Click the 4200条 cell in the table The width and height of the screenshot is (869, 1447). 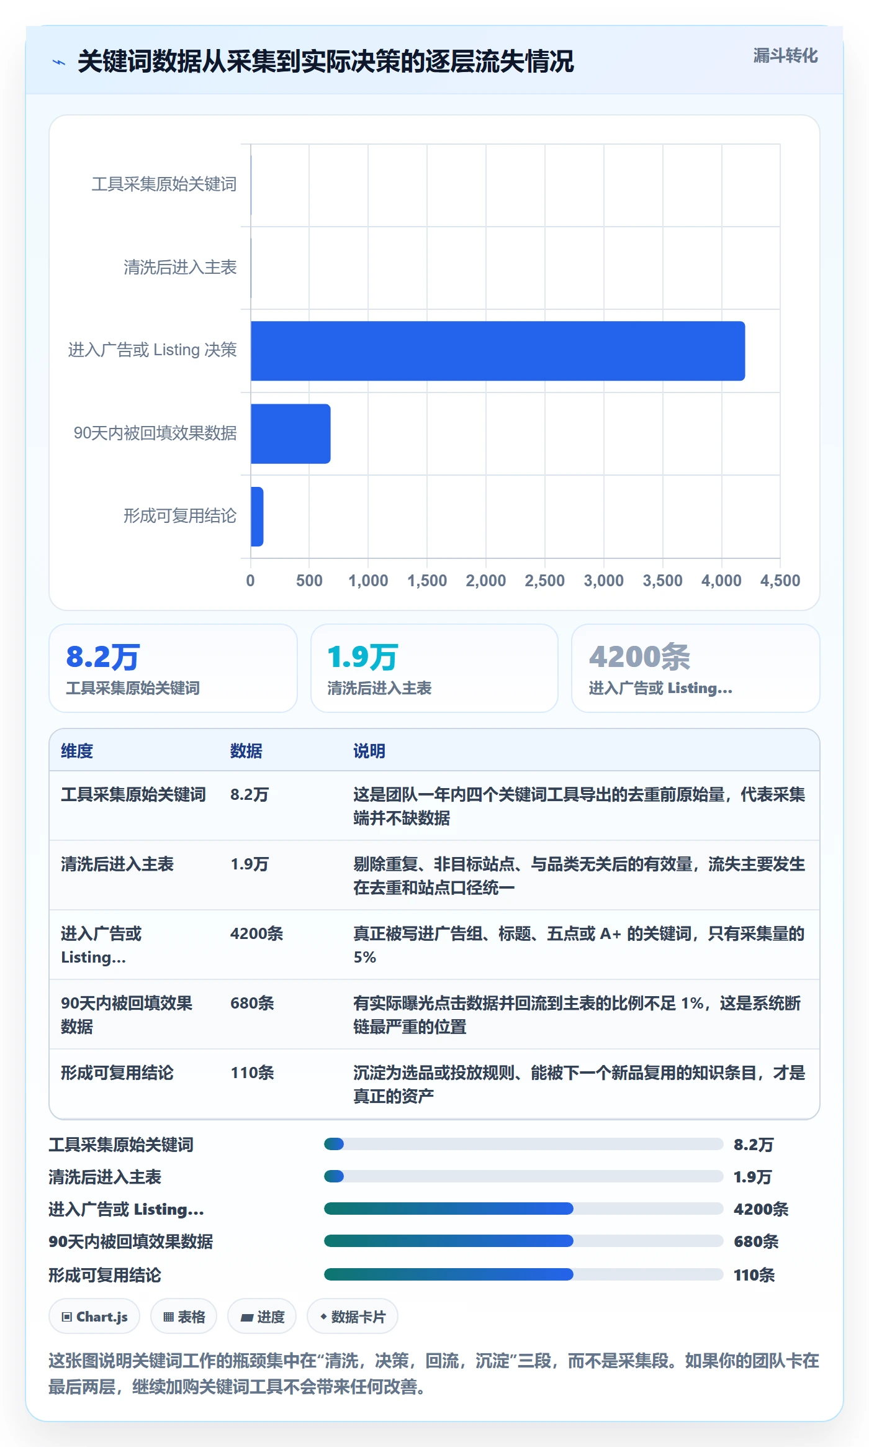[257, 933]
